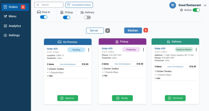View full breakdown of On-Premise order

click(x=68, y=64)
